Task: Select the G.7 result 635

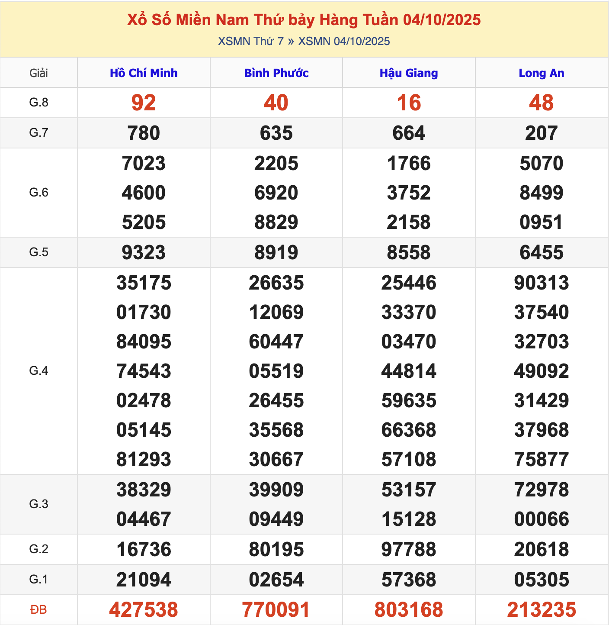Action: (x=276, y=133)
